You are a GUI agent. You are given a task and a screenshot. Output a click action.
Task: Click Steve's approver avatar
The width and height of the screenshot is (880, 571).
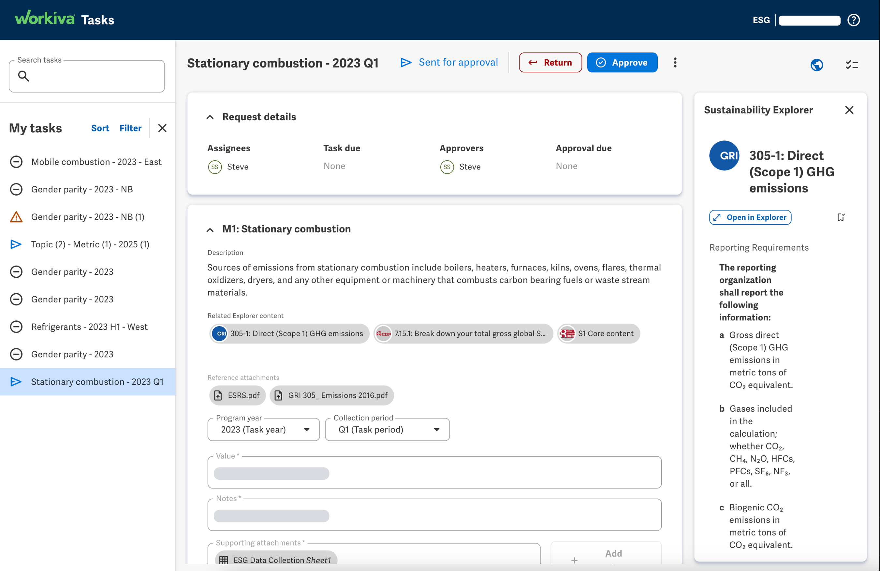(x=447, y=167)
